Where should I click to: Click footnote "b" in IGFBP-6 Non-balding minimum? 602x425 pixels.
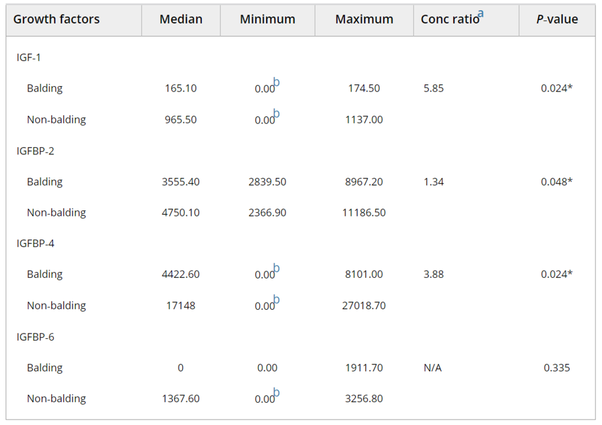(276, 393)
